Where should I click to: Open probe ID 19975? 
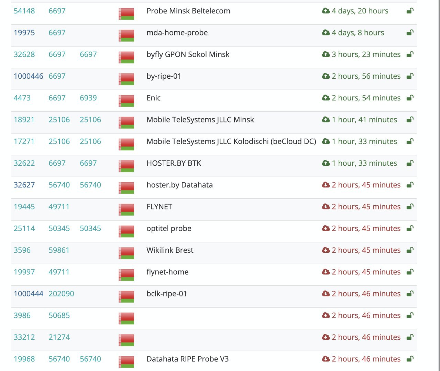click(24, 33)
